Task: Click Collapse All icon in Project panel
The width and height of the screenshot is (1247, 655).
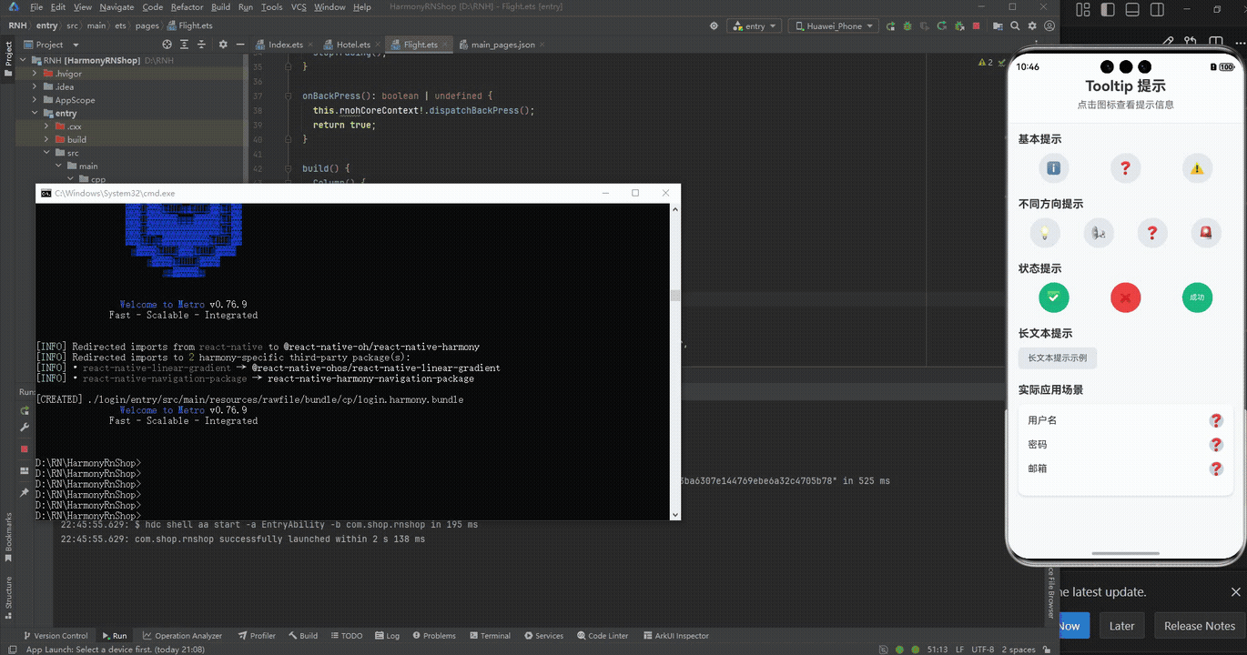Action: point(202,44)
